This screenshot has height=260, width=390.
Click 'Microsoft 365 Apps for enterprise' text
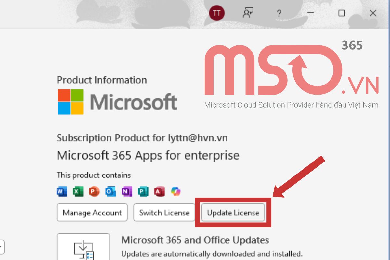coord(148,155)
